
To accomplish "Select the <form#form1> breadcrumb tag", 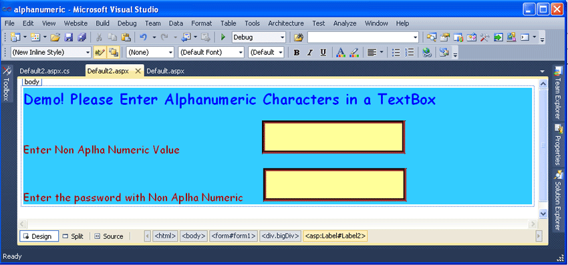I will pyautogui.click(x=233, y=236).
